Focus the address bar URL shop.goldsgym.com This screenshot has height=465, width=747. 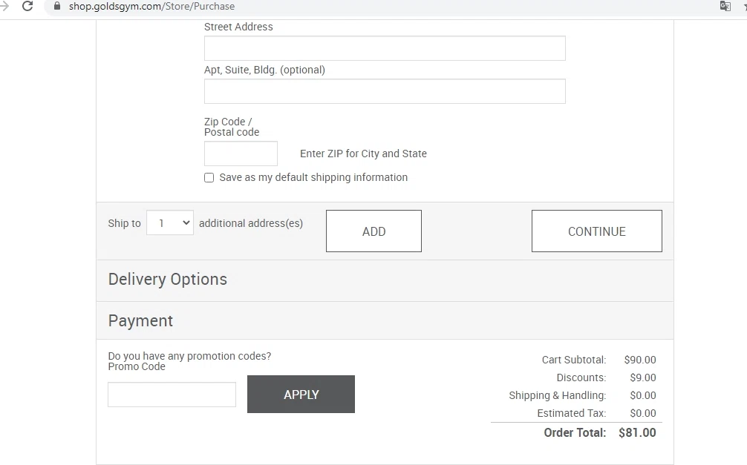pos(151,6)
